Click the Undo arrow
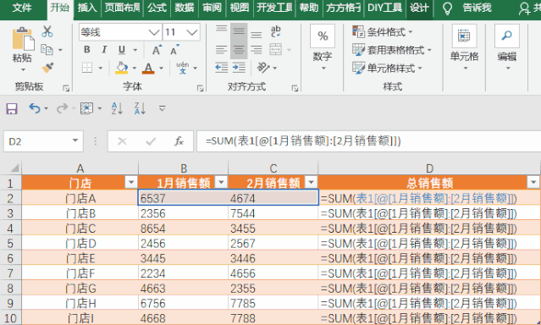The image size is (541, 325). [35, 108]
